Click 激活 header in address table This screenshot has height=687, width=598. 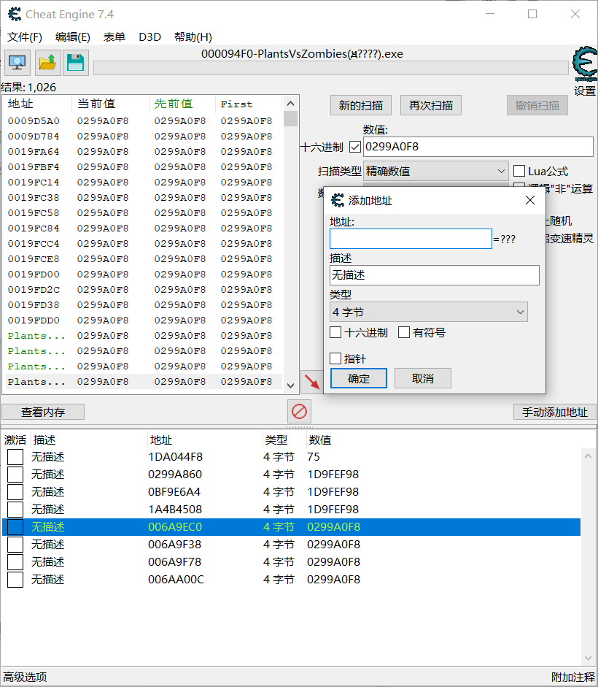coord(15,440)
